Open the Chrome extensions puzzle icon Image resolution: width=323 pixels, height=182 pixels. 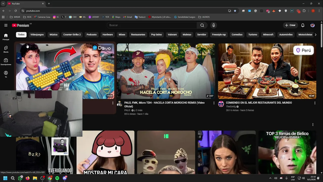click(x=304, y=11)
